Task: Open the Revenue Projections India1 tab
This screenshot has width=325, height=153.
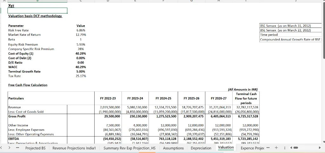Action: click(74, 148)
